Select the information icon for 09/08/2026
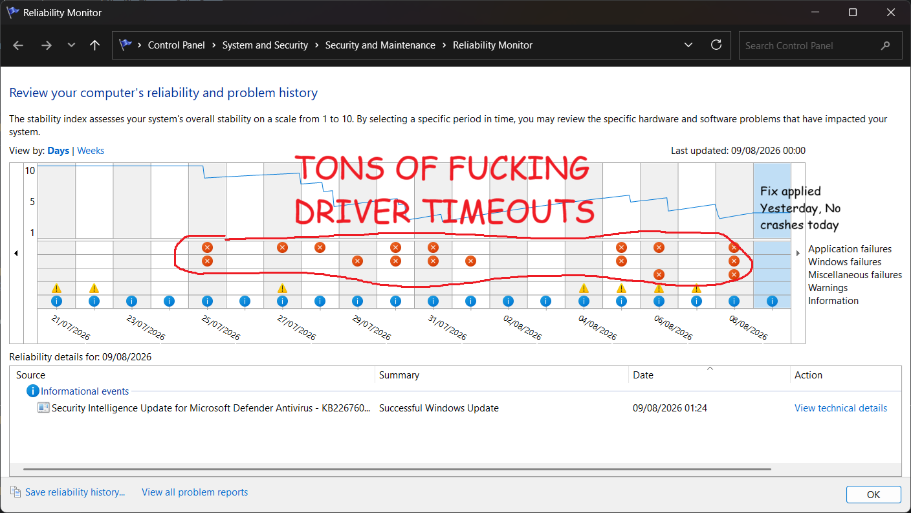The width and height of the screenshot is (911, 513). pos(772,301)
